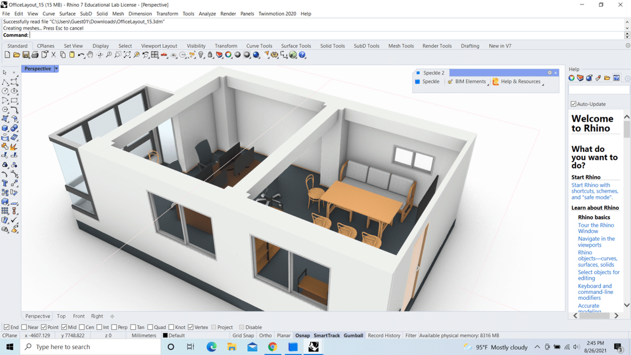Switch to the Curve Tools toolbar tab

[x=259, y=46]
